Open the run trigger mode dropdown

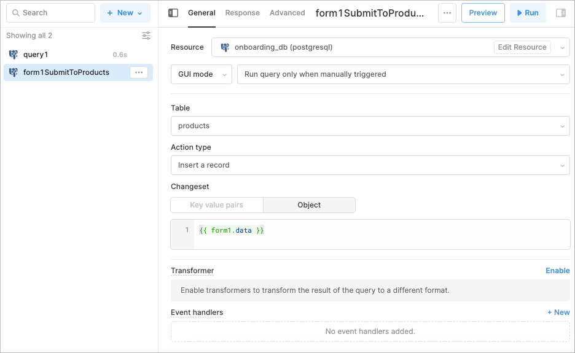404,74
